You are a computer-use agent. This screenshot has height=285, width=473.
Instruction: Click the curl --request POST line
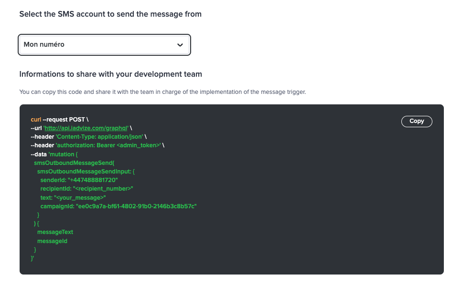tap(59, 120)
